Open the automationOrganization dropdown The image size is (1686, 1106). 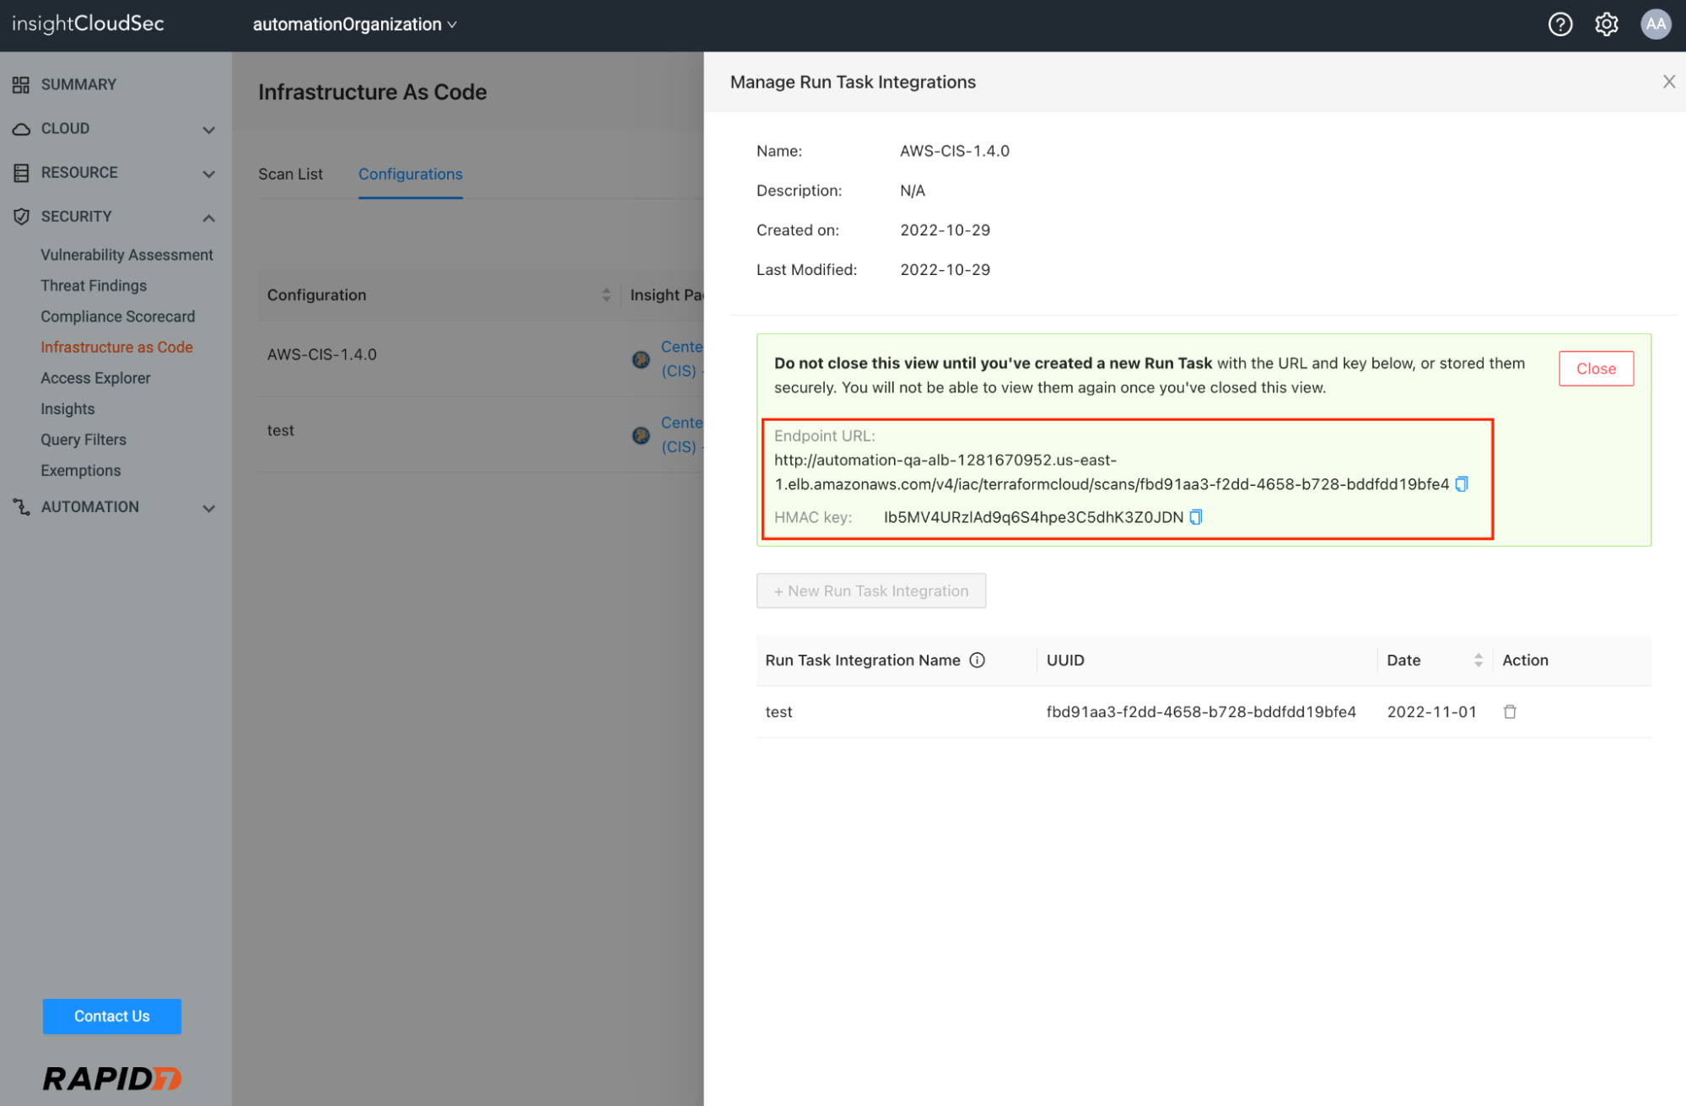pos(354,24)
